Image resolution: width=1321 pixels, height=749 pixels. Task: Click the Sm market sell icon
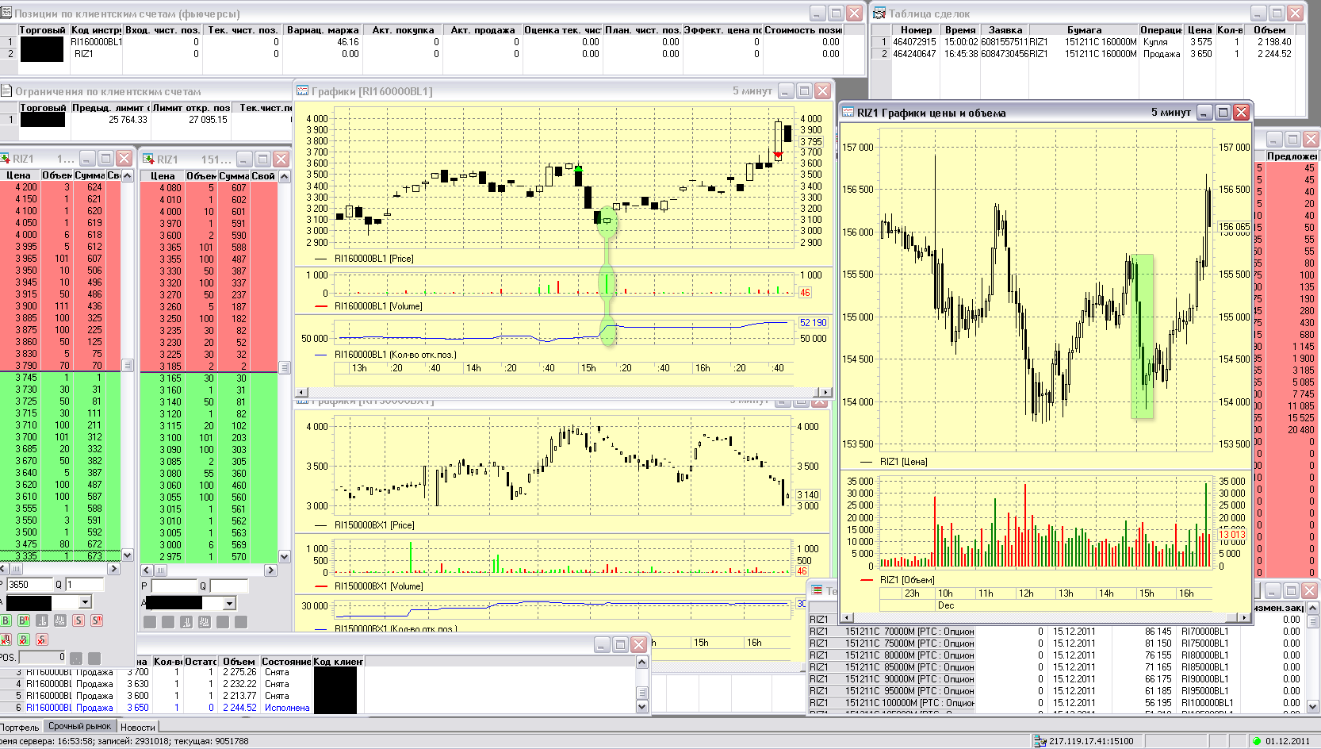click(97, 620)
